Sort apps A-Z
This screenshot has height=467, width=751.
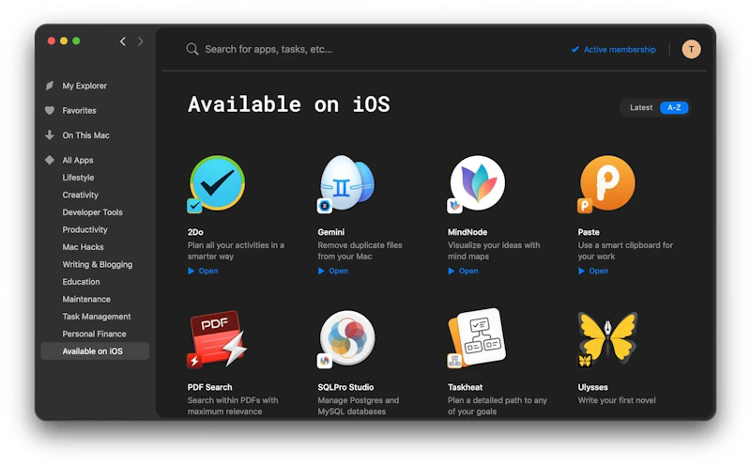[x=674, y=107]
